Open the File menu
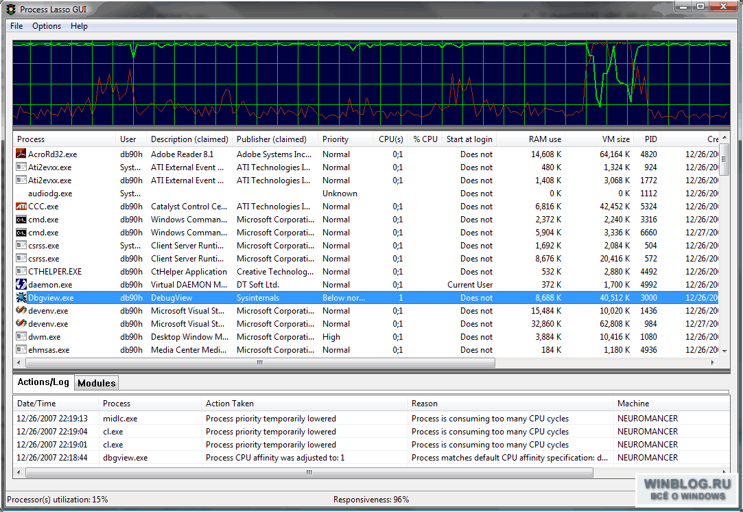Screen dimensions: 743x512 [x=16, y=26]
